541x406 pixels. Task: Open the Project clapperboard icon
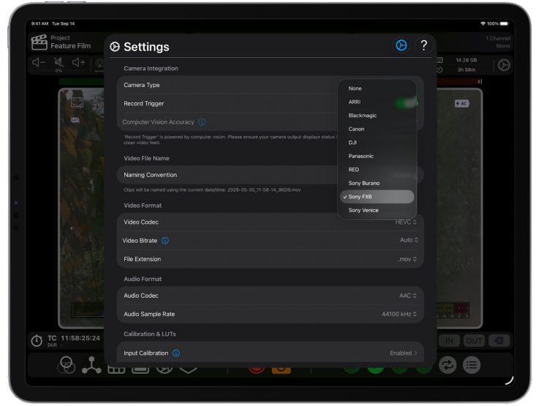click(x=39, y=42)
